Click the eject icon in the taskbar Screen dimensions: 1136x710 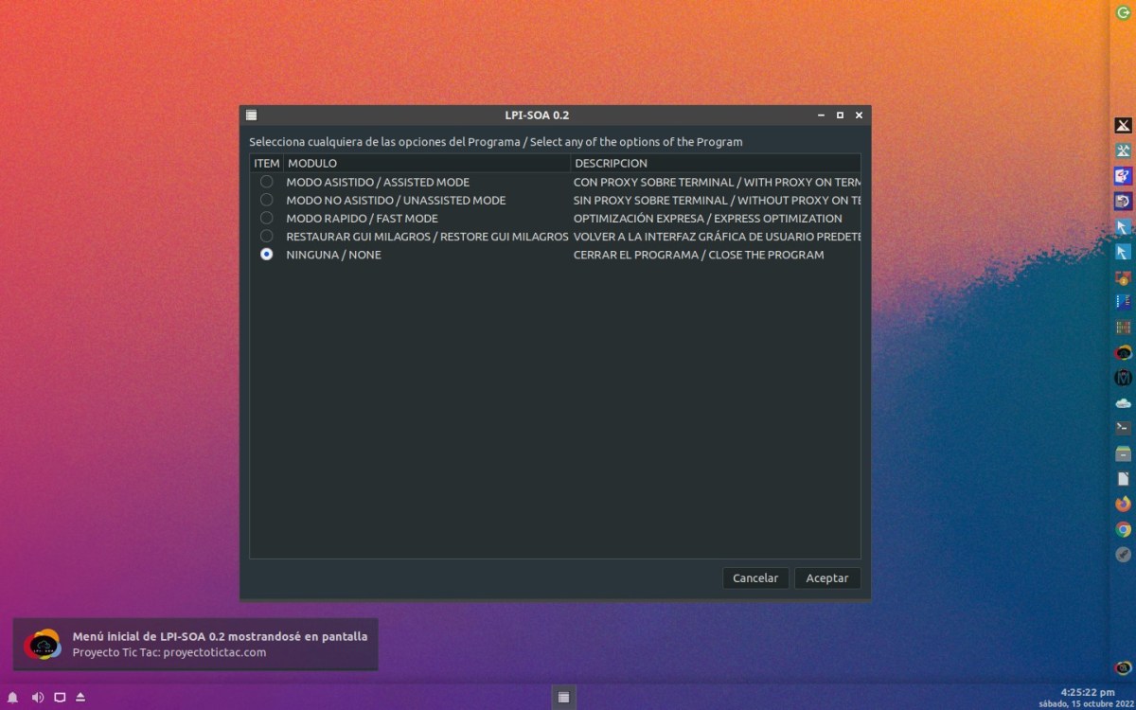80,698
